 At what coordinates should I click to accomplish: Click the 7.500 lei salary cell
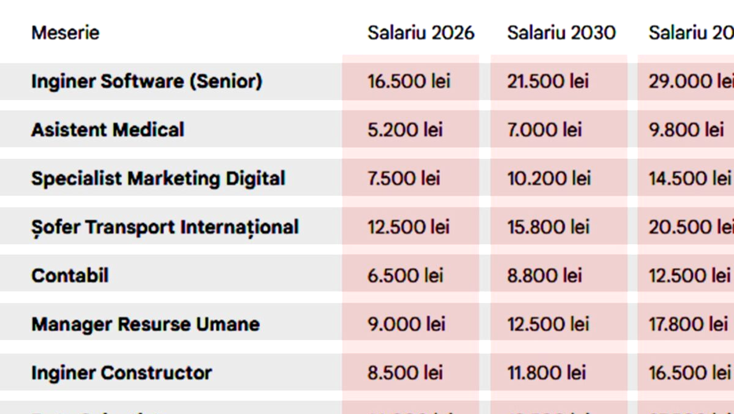403,178
